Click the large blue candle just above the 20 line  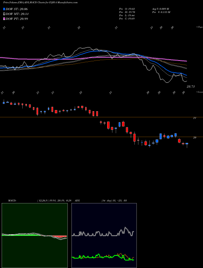click(161, 136)
